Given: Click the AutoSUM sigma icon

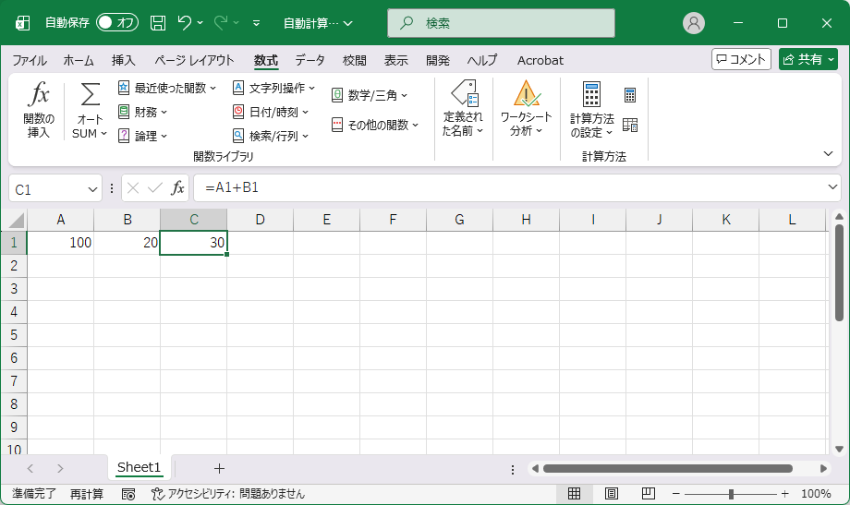Looking at the screenshot, I should click(90, 95).
